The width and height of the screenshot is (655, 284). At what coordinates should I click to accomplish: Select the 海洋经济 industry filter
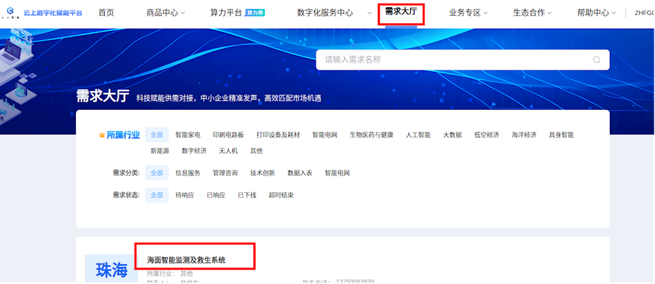pos(524,135)
